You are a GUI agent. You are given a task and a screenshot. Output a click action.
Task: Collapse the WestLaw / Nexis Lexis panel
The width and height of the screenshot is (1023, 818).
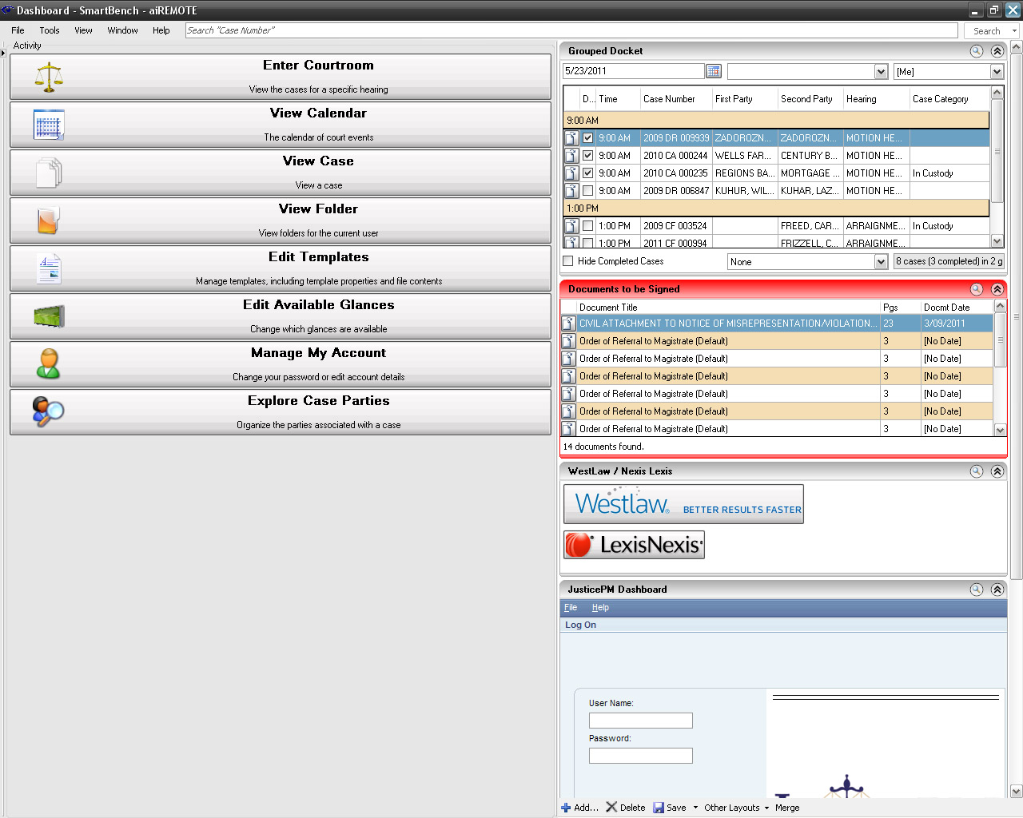click(997, 471)
